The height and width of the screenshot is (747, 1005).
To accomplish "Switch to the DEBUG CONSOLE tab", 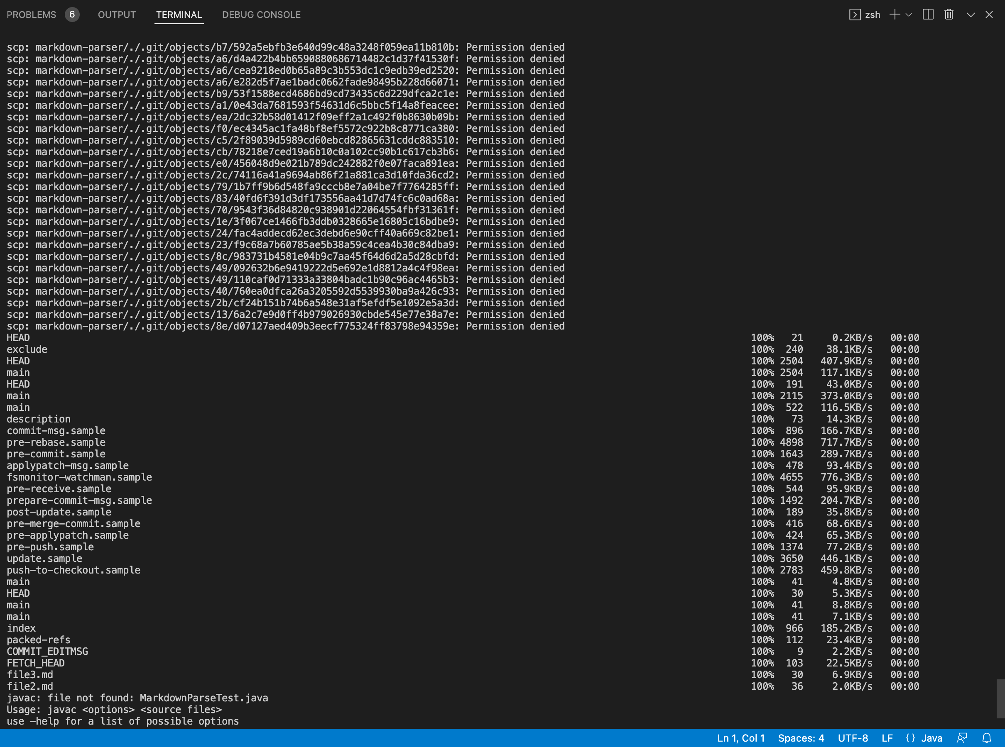I will pos(261,15).
